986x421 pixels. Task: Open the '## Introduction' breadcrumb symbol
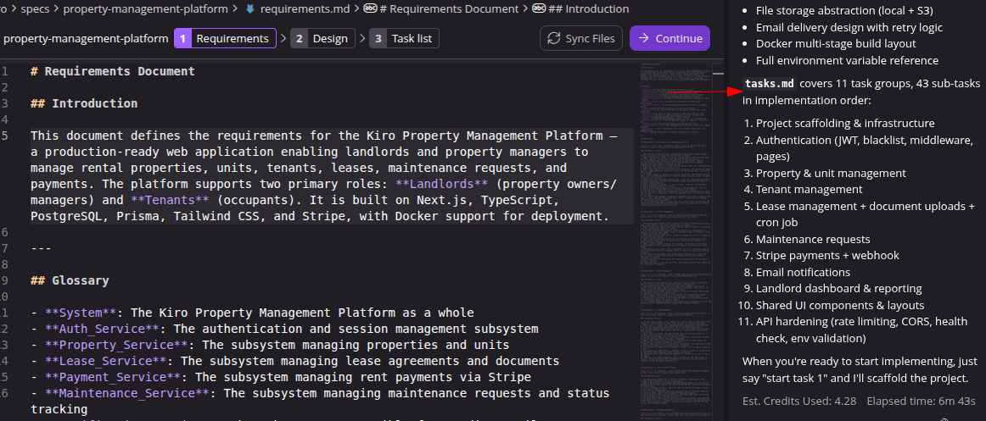coord(588,8)
